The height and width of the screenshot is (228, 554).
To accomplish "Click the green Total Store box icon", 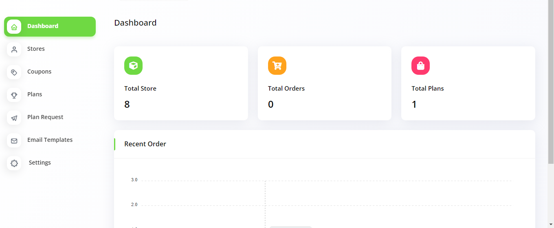I will pos(133,65).
